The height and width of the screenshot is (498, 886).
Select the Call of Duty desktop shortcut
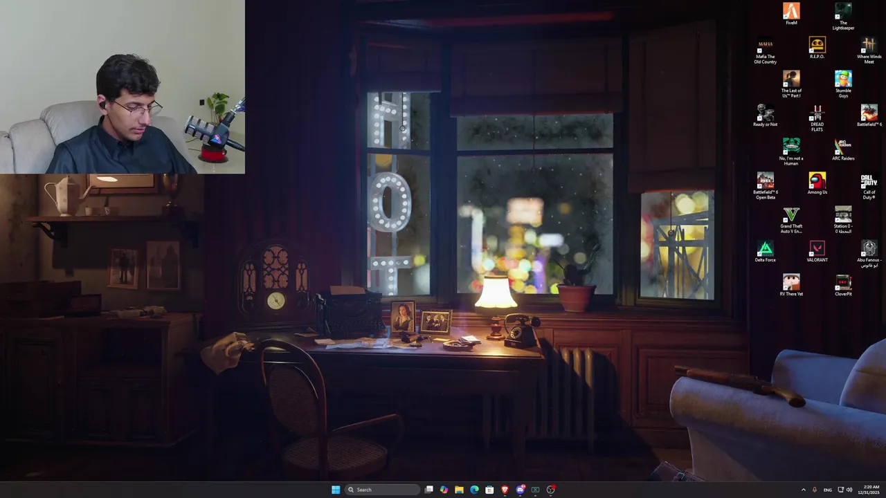pyautogui.click(x=869, y=186)
